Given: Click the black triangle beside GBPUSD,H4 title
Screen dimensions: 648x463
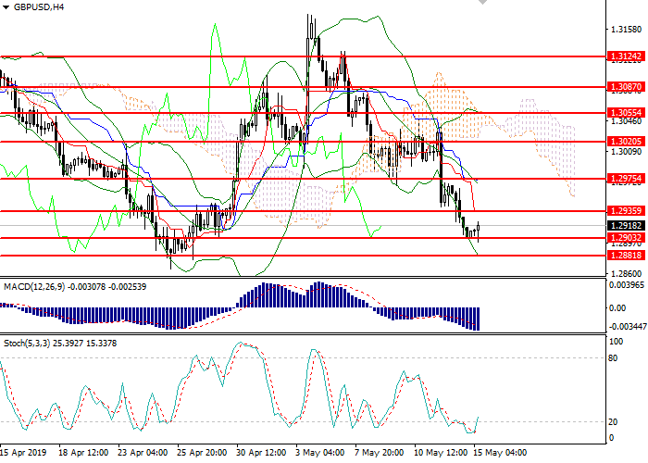Looking at the screenshot, I should [x=6, y=6].
